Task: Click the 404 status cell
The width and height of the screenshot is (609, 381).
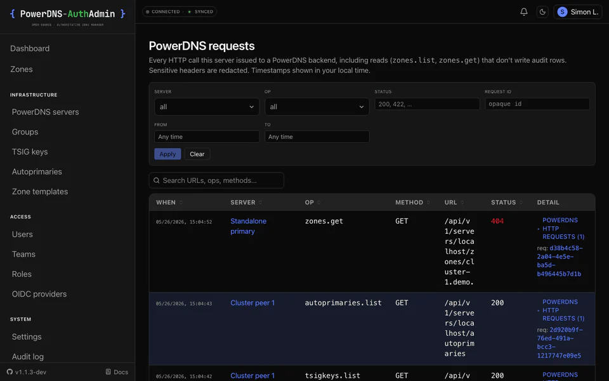Action: (x=497, y=221)
